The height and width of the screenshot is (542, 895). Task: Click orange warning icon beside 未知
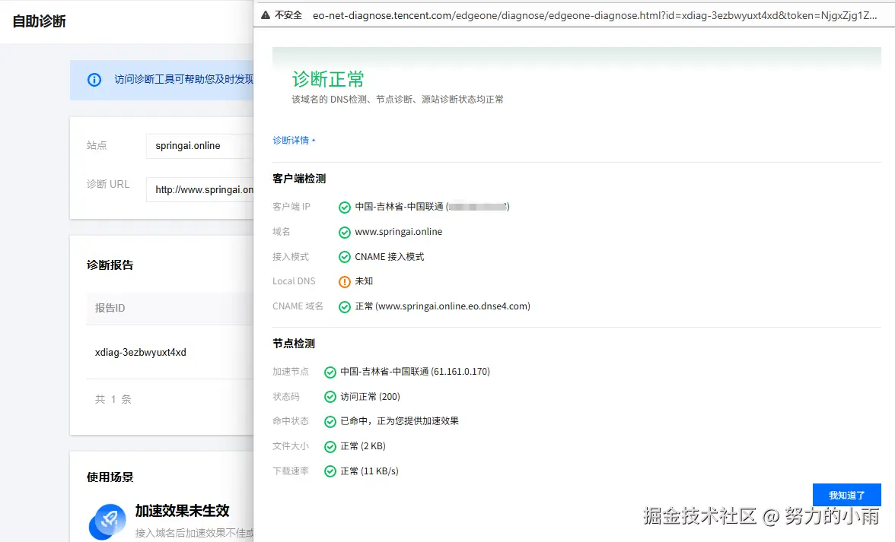point(345,281)
